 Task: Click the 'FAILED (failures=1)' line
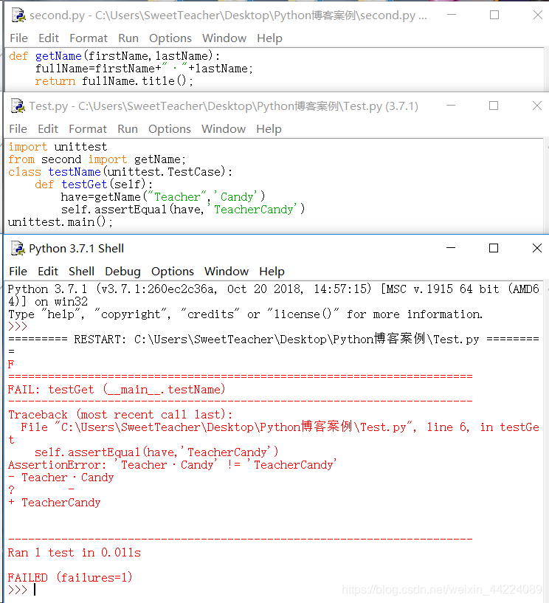70,578
